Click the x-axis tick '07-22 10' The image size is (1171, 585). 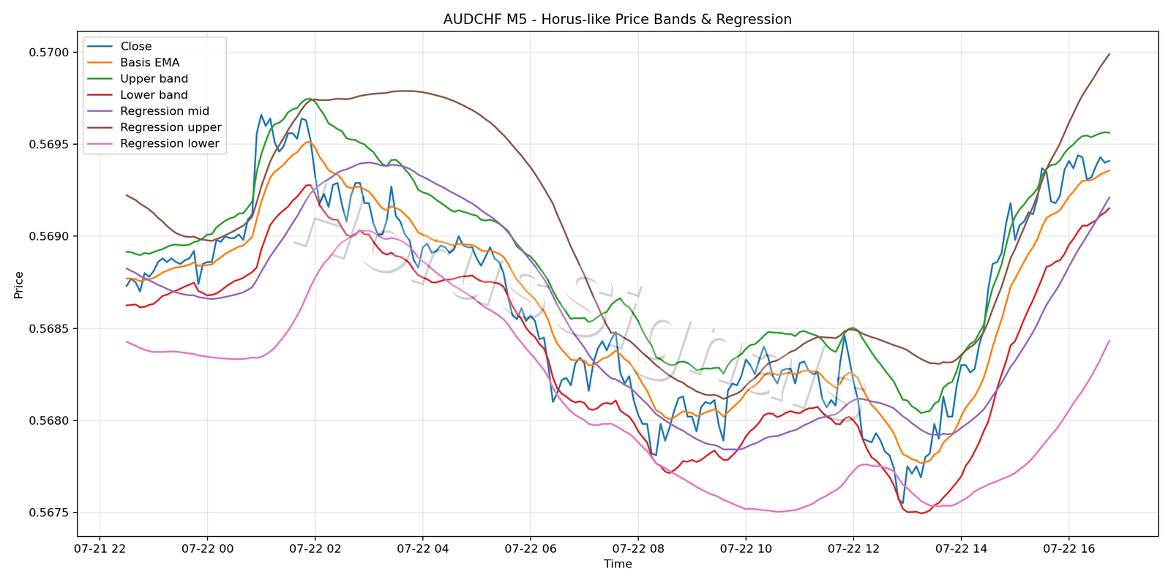point(745,548)
